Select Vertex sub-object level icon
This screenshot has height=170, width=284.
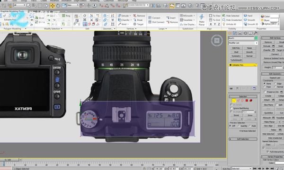point(234,101)
